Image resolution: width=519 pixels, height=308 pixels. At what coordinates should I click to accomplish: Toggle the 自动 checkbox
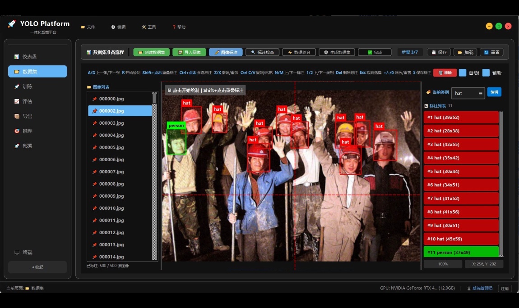(463, 72)
